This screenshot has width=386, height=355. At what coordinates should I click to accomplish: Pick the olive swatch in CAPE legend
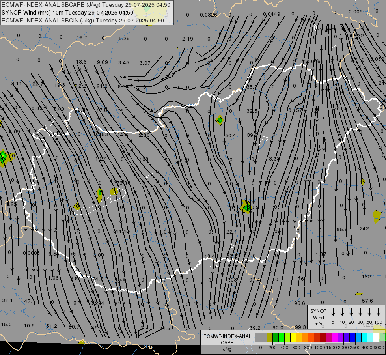tap(270, 338)
